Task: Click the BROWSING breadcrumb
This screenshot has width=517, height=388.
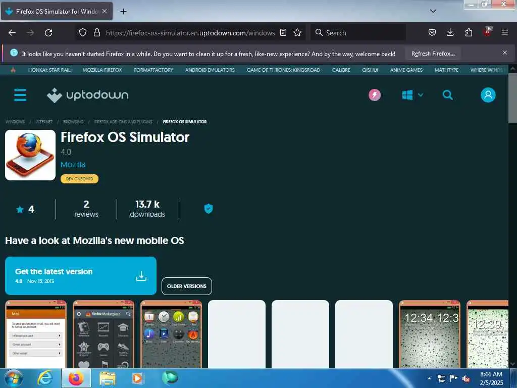Action: click(x=73, y=122)
